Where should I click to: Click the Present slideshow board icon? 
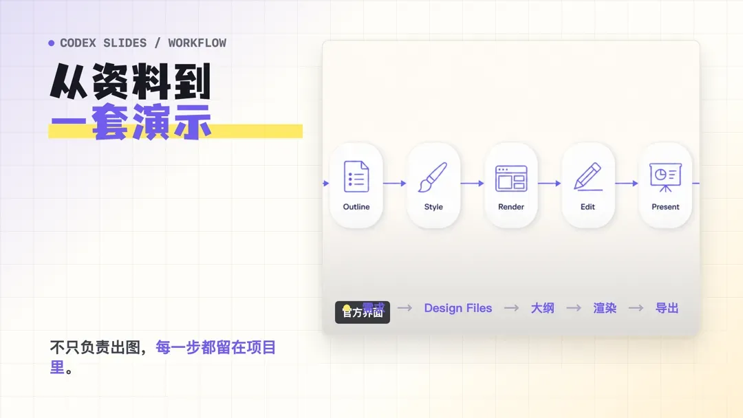pos(665,177)
